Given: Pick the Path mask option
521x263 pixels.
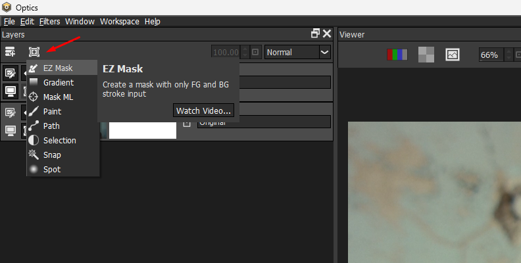Looking at the screenshot, I should tap(62, 126).
